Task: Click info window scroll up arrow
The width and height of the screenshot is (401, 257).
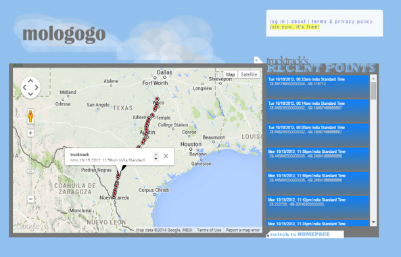Action: [156, 154]
